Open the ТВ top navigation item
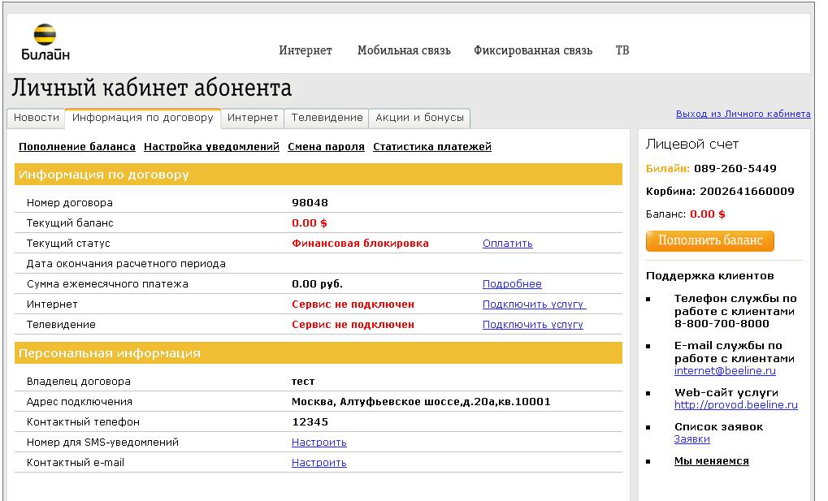The width and height of the screenshot is (828, 501). coord(622,50)
